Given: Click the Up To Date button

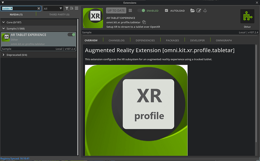Looking at the screenshot, I should pyautogui.click(x=116, y=11).
